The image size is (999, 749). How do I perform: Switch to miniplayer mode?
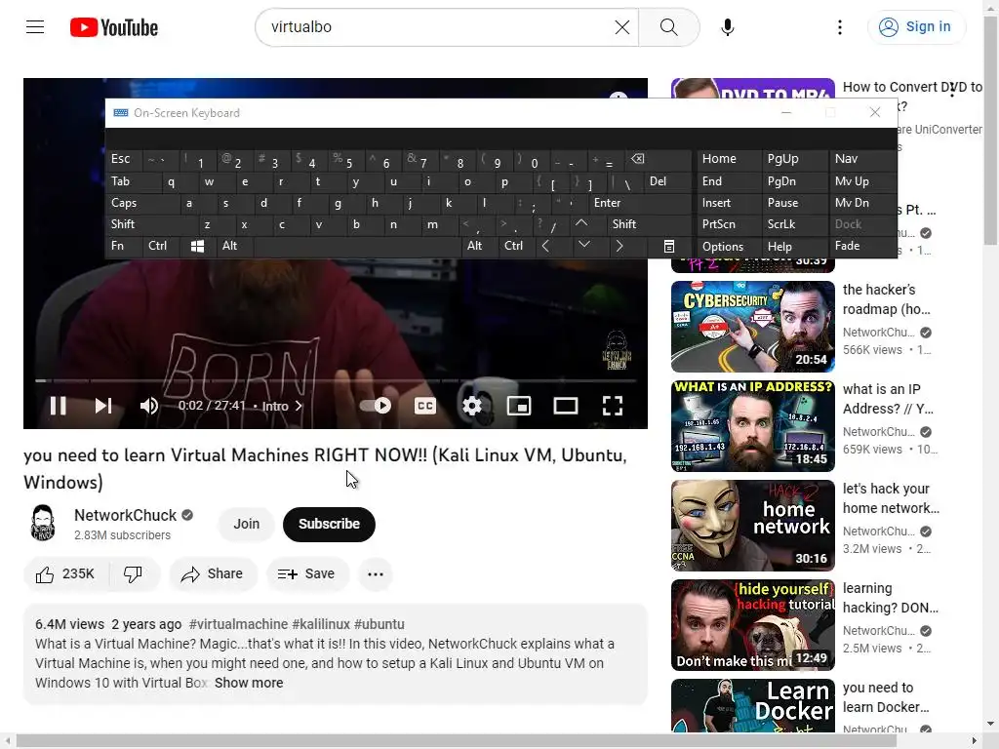pyautogui.click(x=519, y=406)
